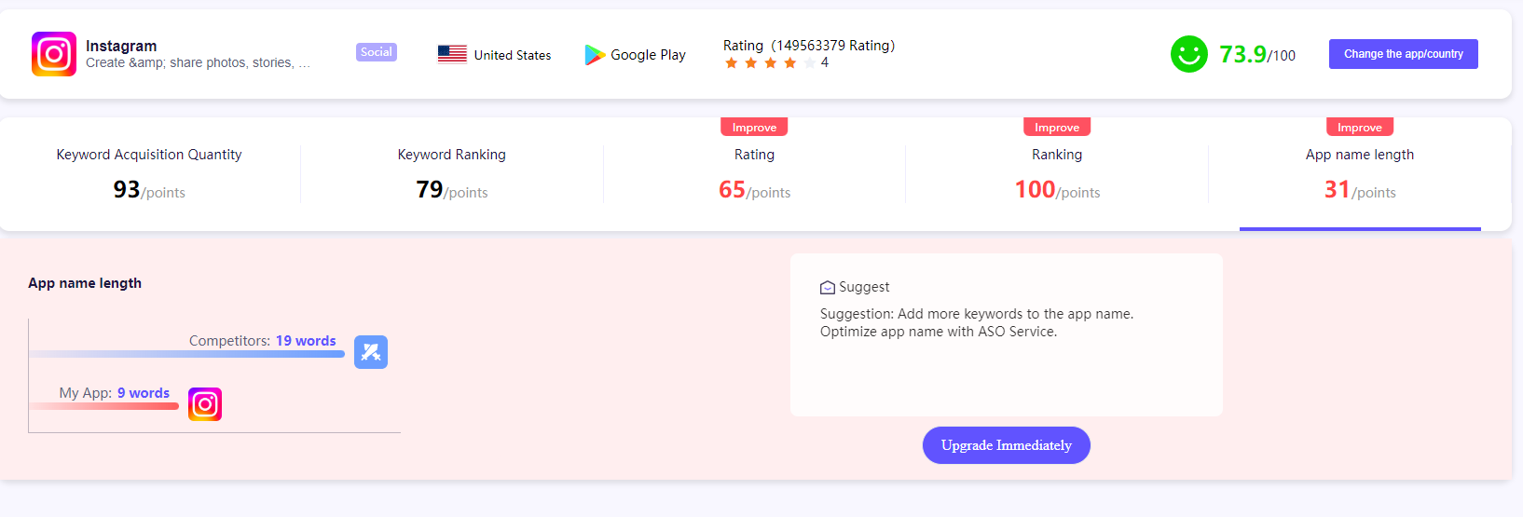Switch to the Ranking 100 points tab
This screenshot has height=517, width=1523.
click(1057, 174)
